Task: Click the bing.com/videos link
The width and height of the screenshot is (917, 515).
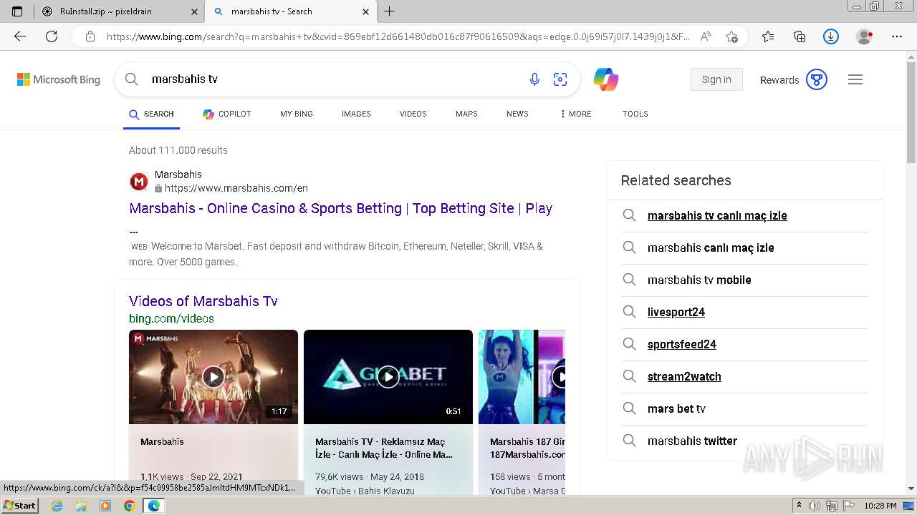Action: [x=171, y=318]
